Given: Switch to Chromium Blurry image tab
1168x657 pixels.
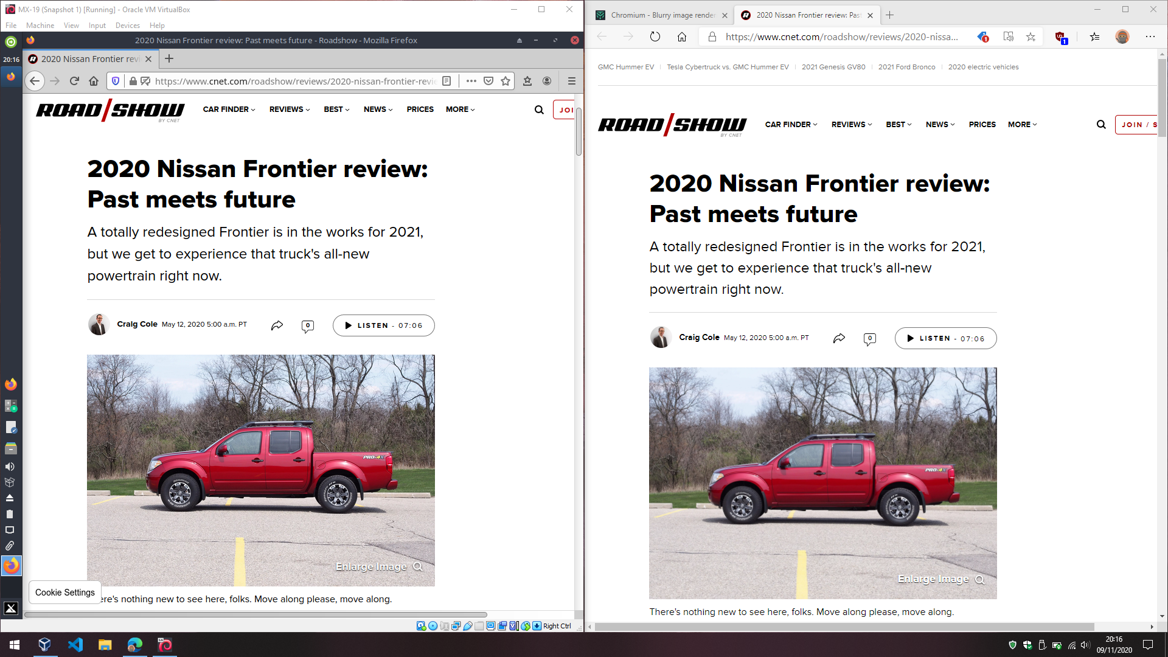Looking at the screenshot, I should pos(661,15).
